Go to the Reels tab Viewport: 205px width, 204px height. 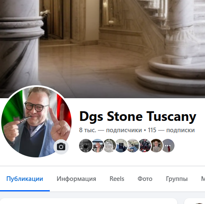click(117, 179)
